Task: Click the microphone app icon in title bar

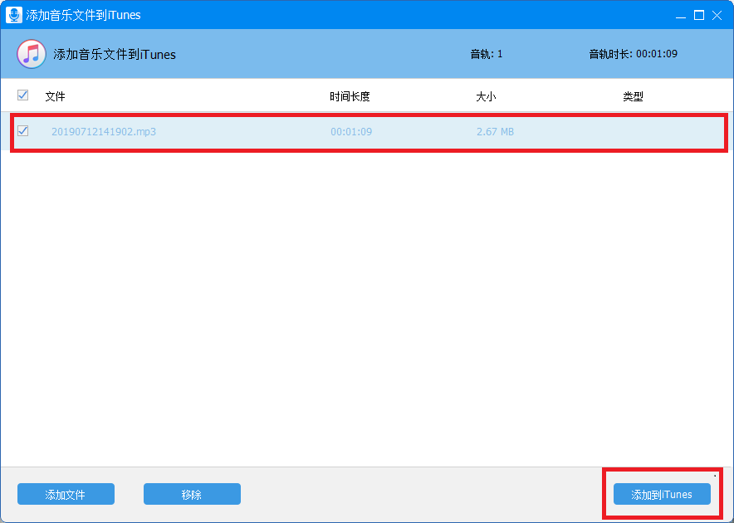Action: (x=13, y=15)
